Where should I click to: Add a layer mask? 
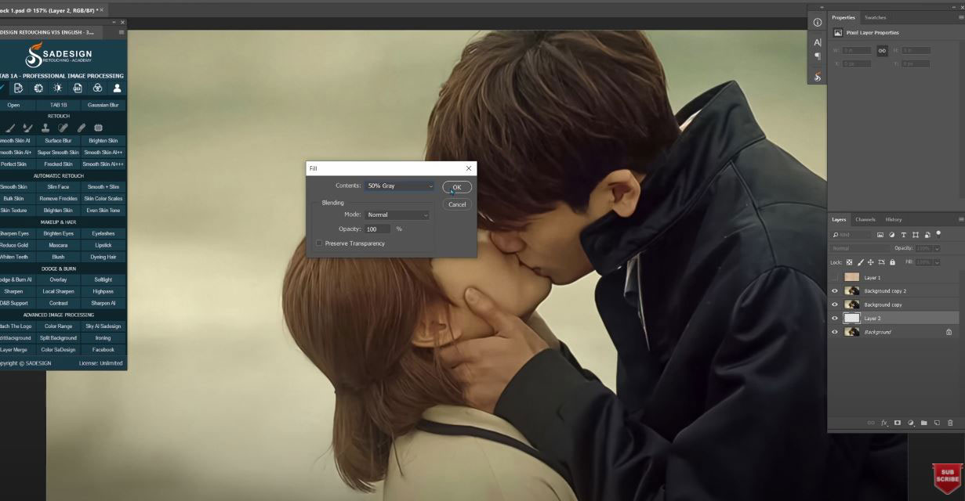[898, 423]
